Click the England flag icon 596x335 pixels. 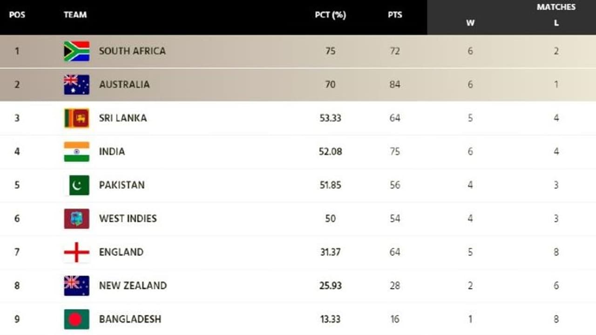pos(76,252)
